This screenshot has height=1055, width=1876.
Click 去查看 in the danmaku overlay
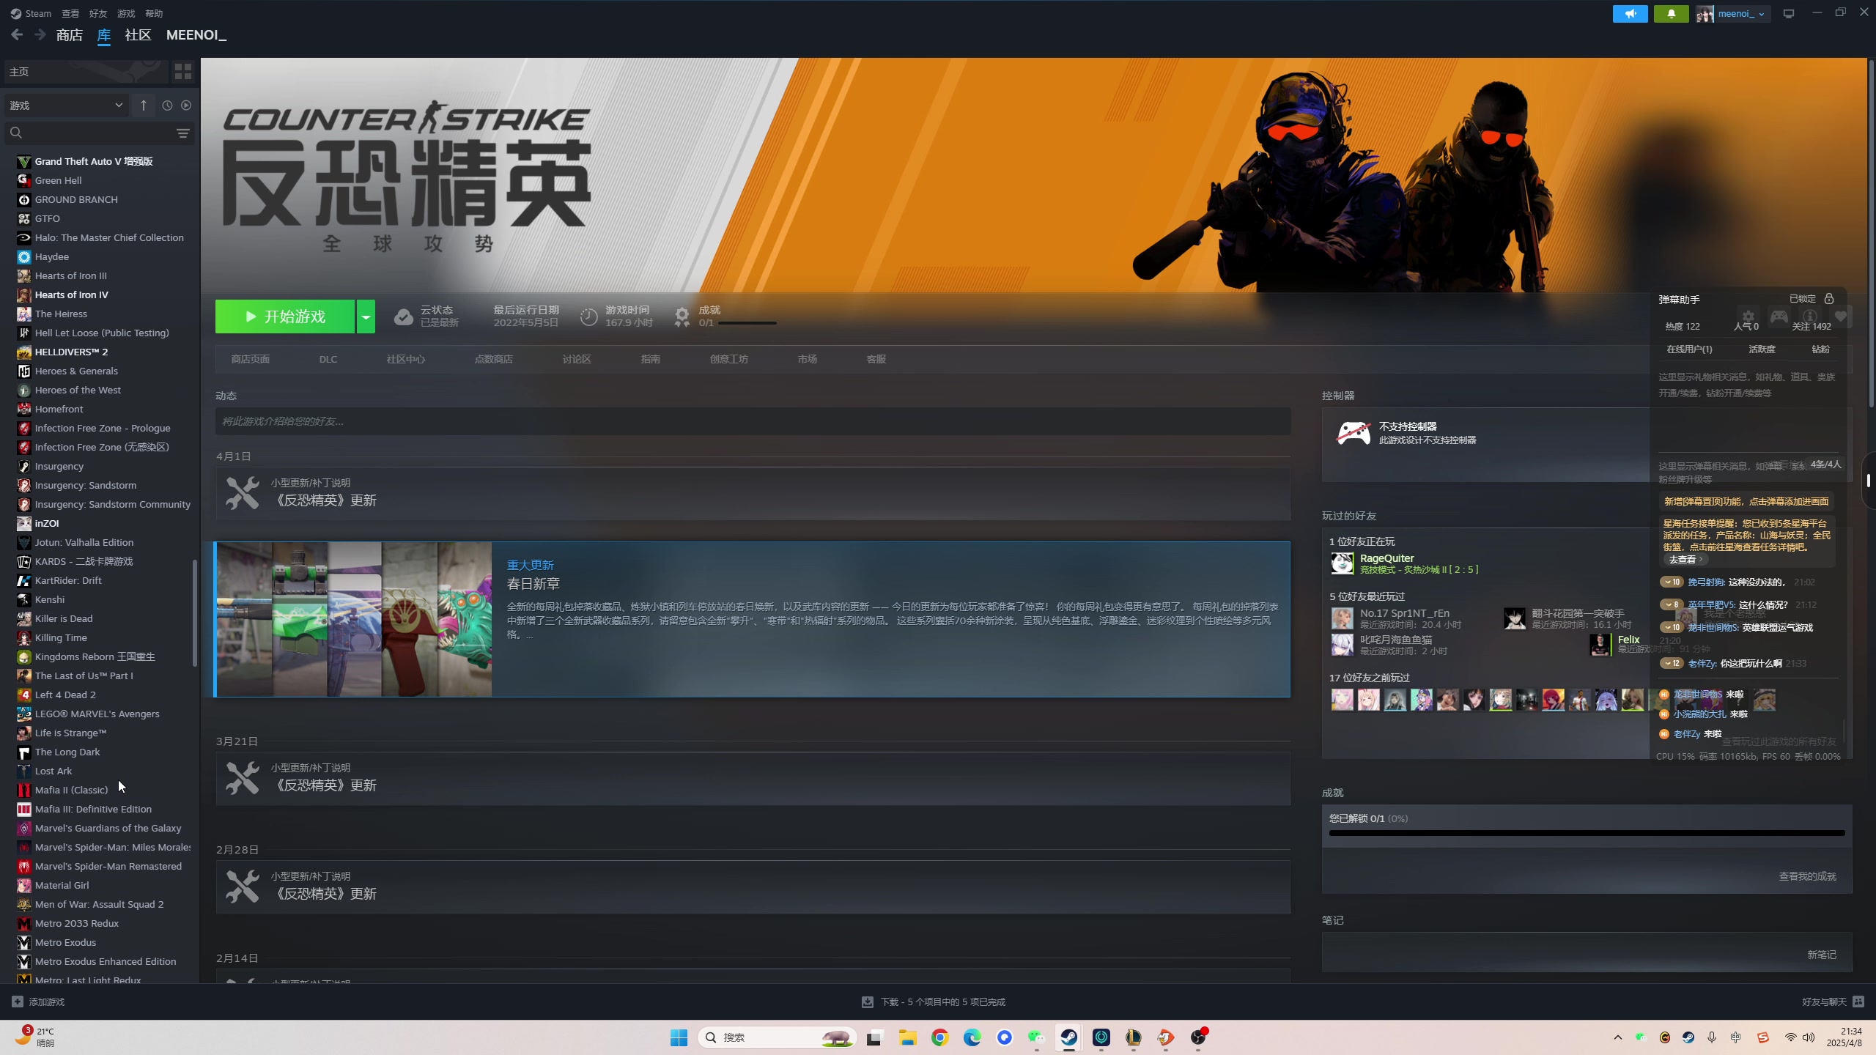click(1684, 560)
